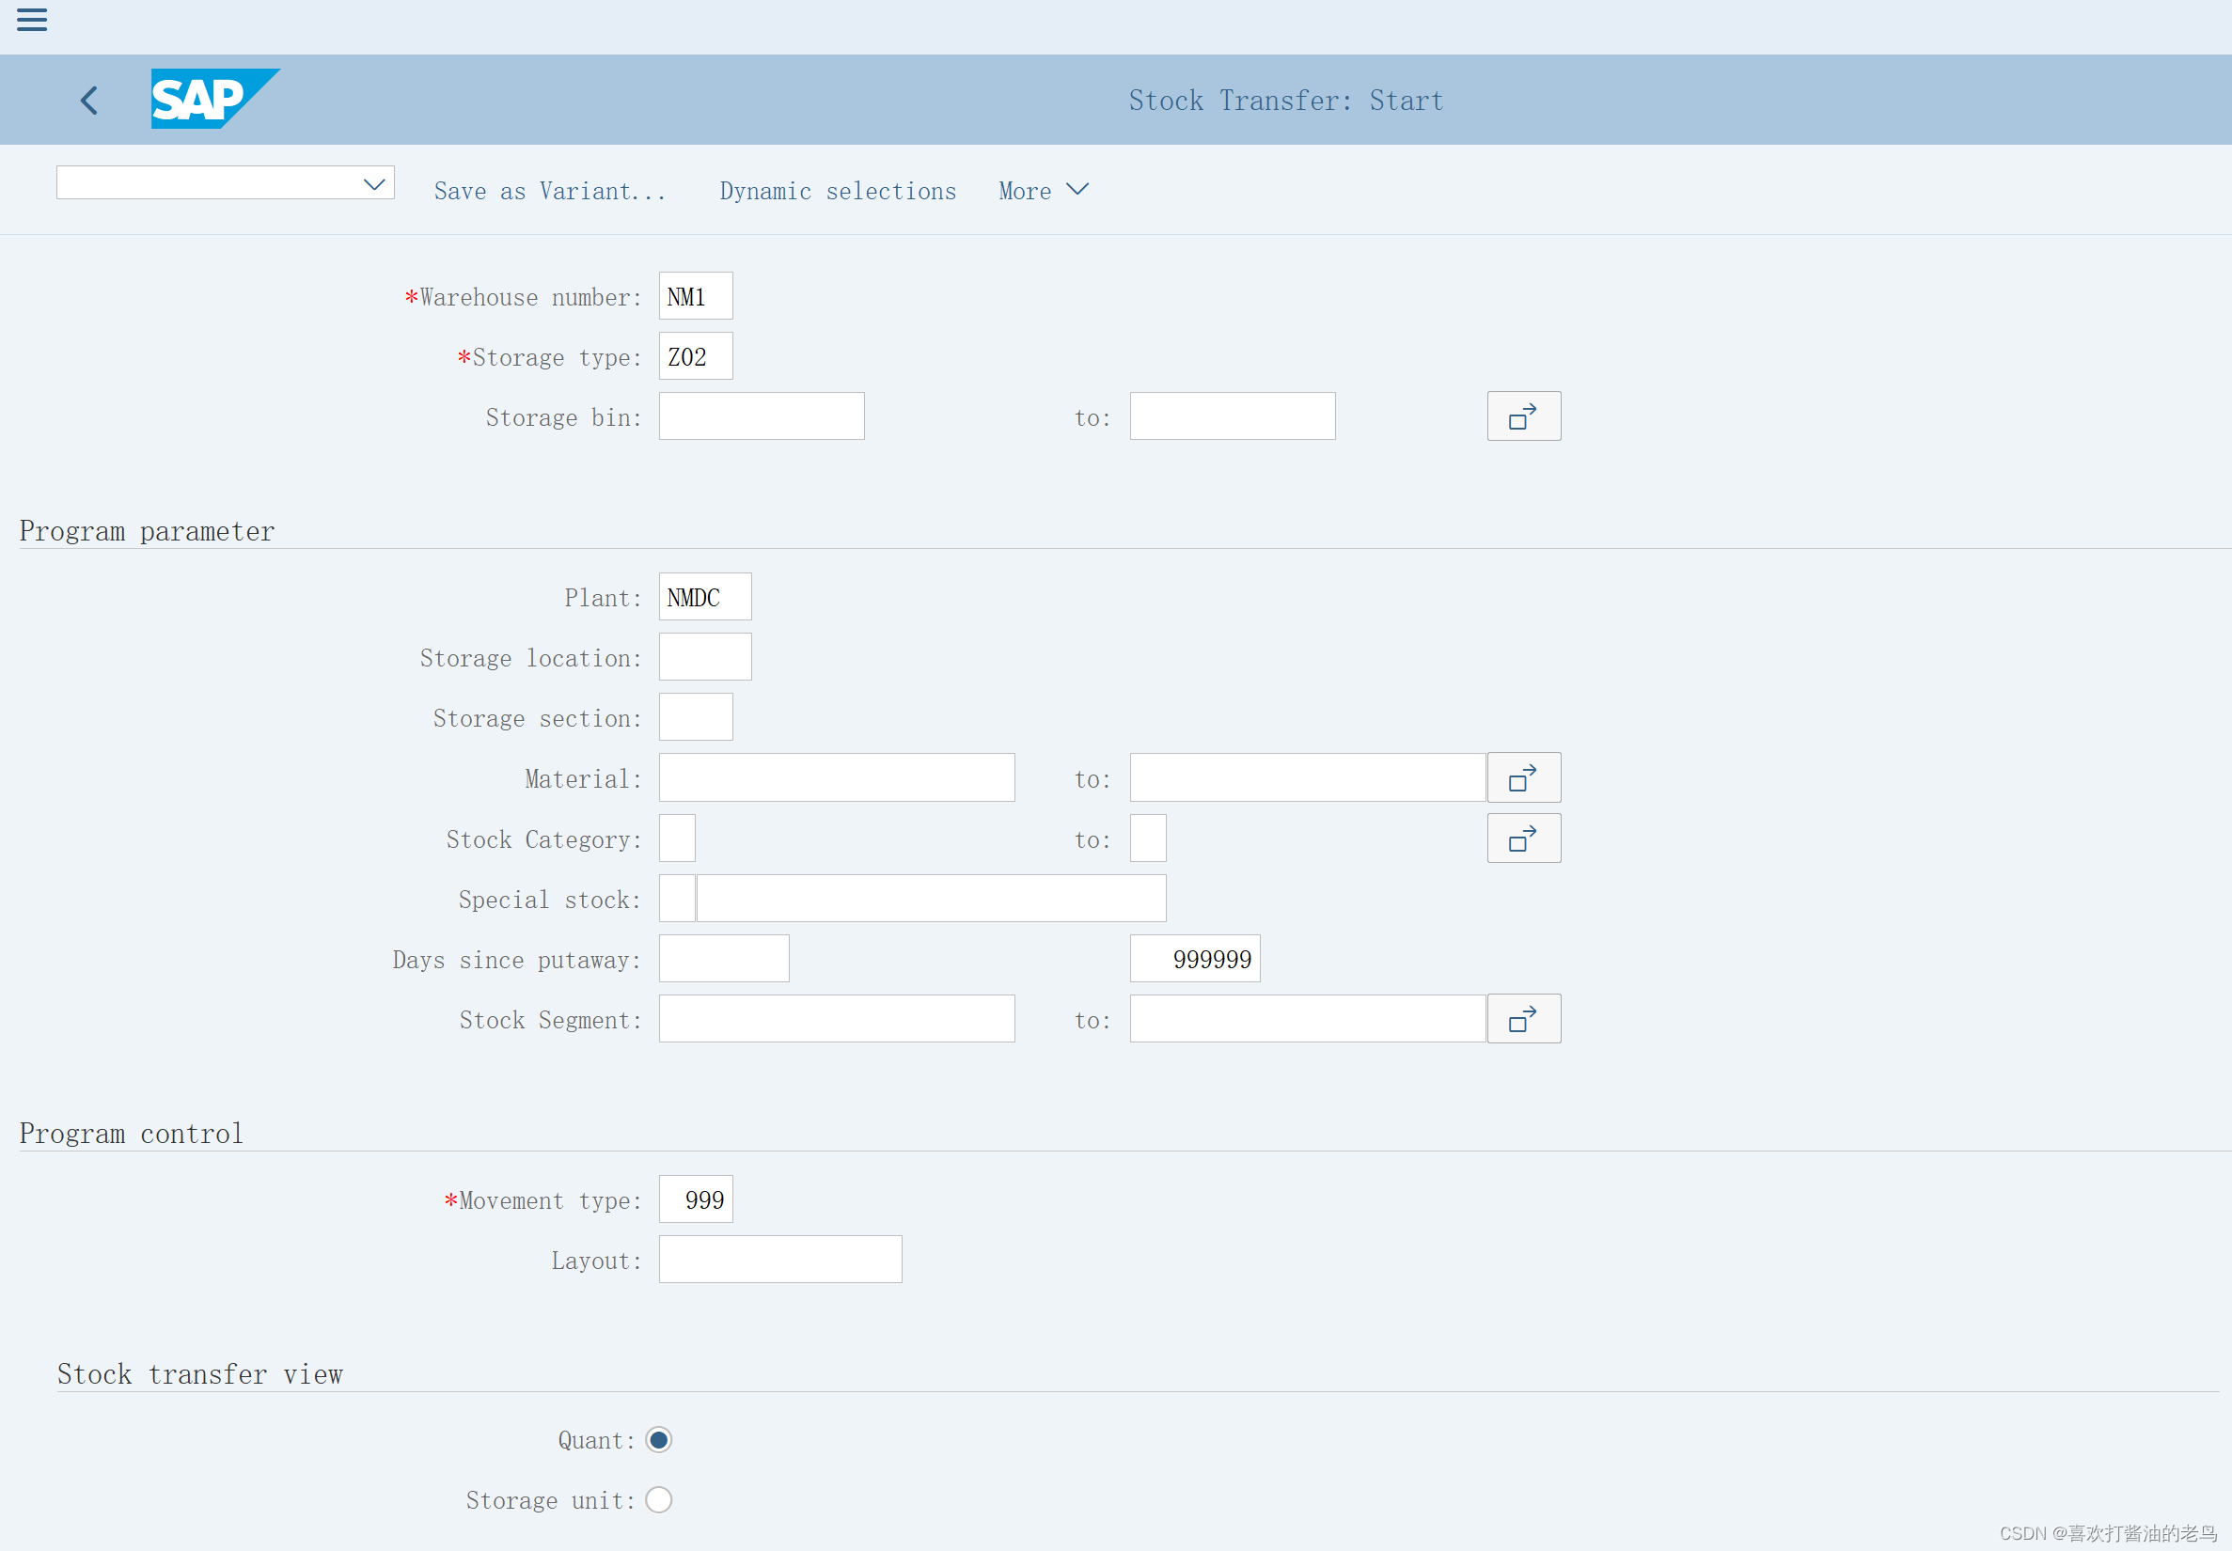
Task: Select the Storage unit radio button
Action: 659,1500
